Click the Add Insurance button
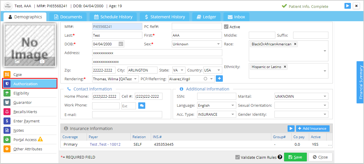This screenshot has width=364, height=164. coord(313,129)
